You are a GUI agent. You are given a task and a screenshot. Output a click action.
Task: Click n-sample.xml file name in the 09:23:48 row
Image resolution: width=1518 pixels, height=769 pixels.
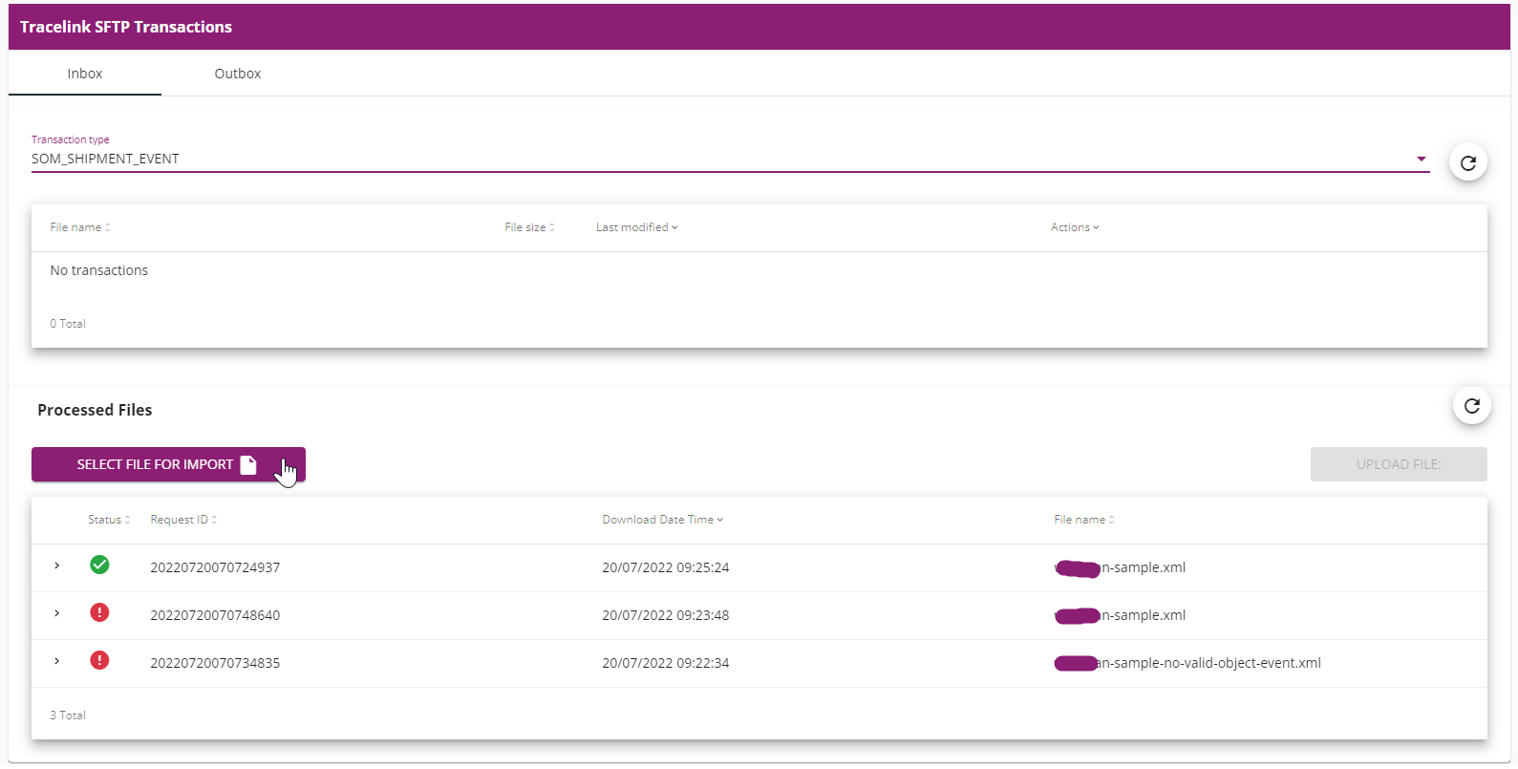tap(1120, 615)
